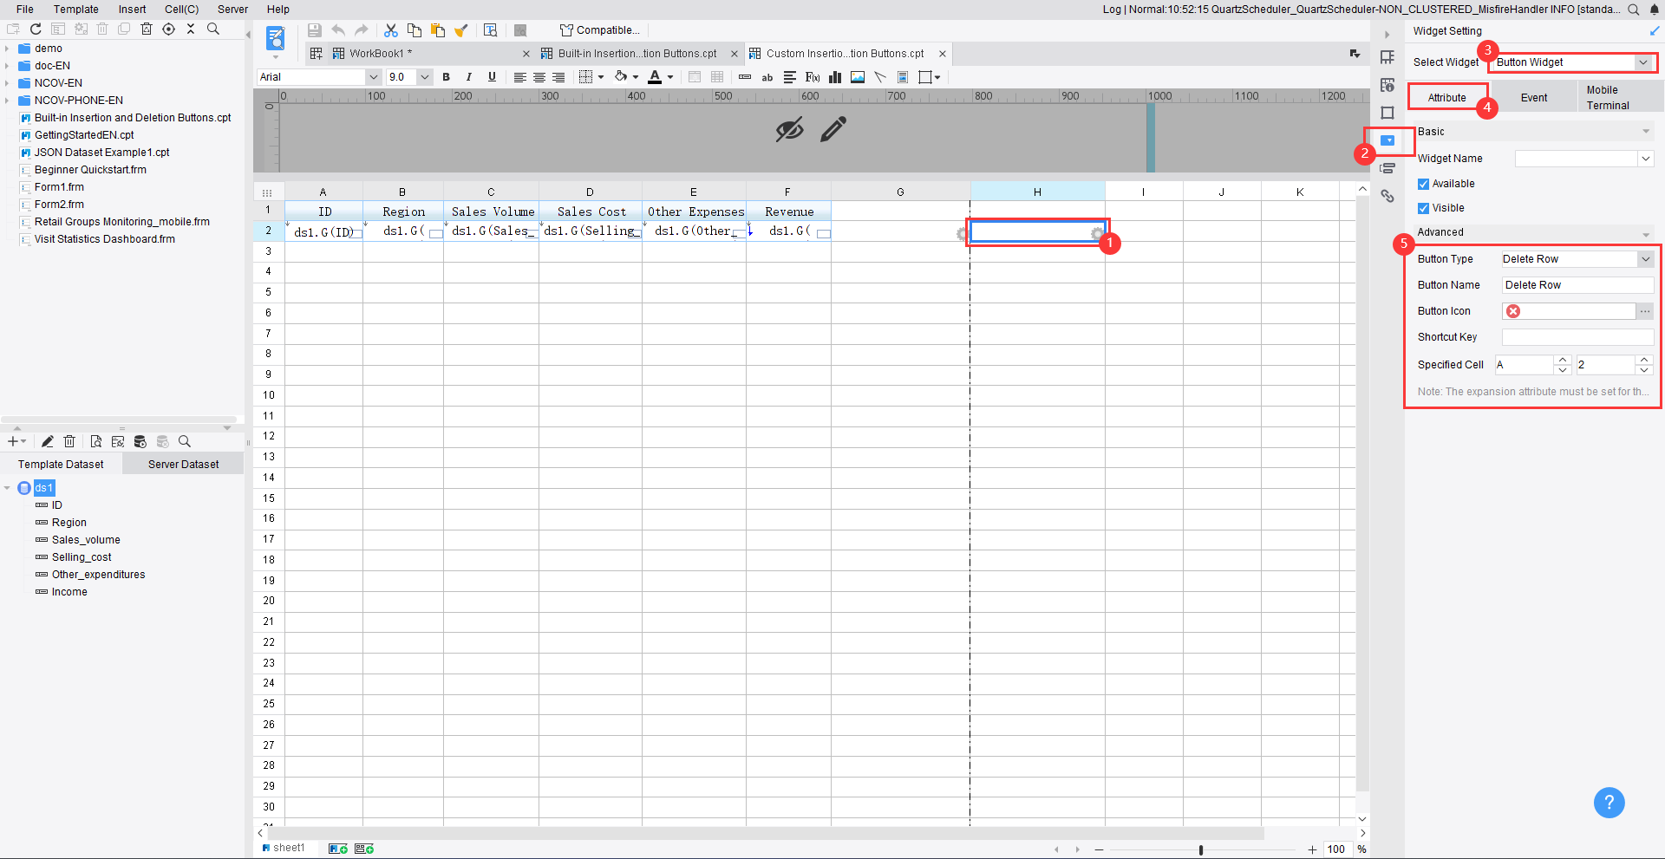Delete a dataset via the trash icon
1665x859 pixels.
coord(69,441)
